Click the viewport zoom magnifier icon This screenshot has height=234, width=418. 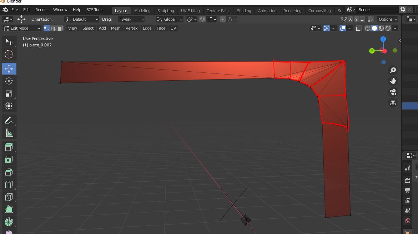click(x=393, y=70)
